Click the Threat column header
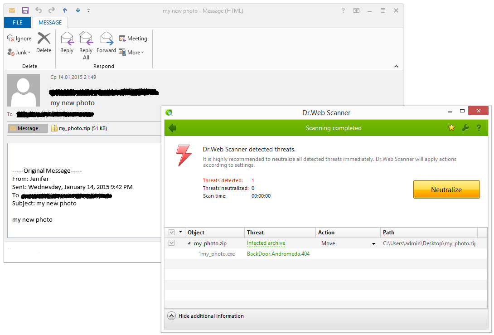 pyautogui.click(x=280, y=232)
